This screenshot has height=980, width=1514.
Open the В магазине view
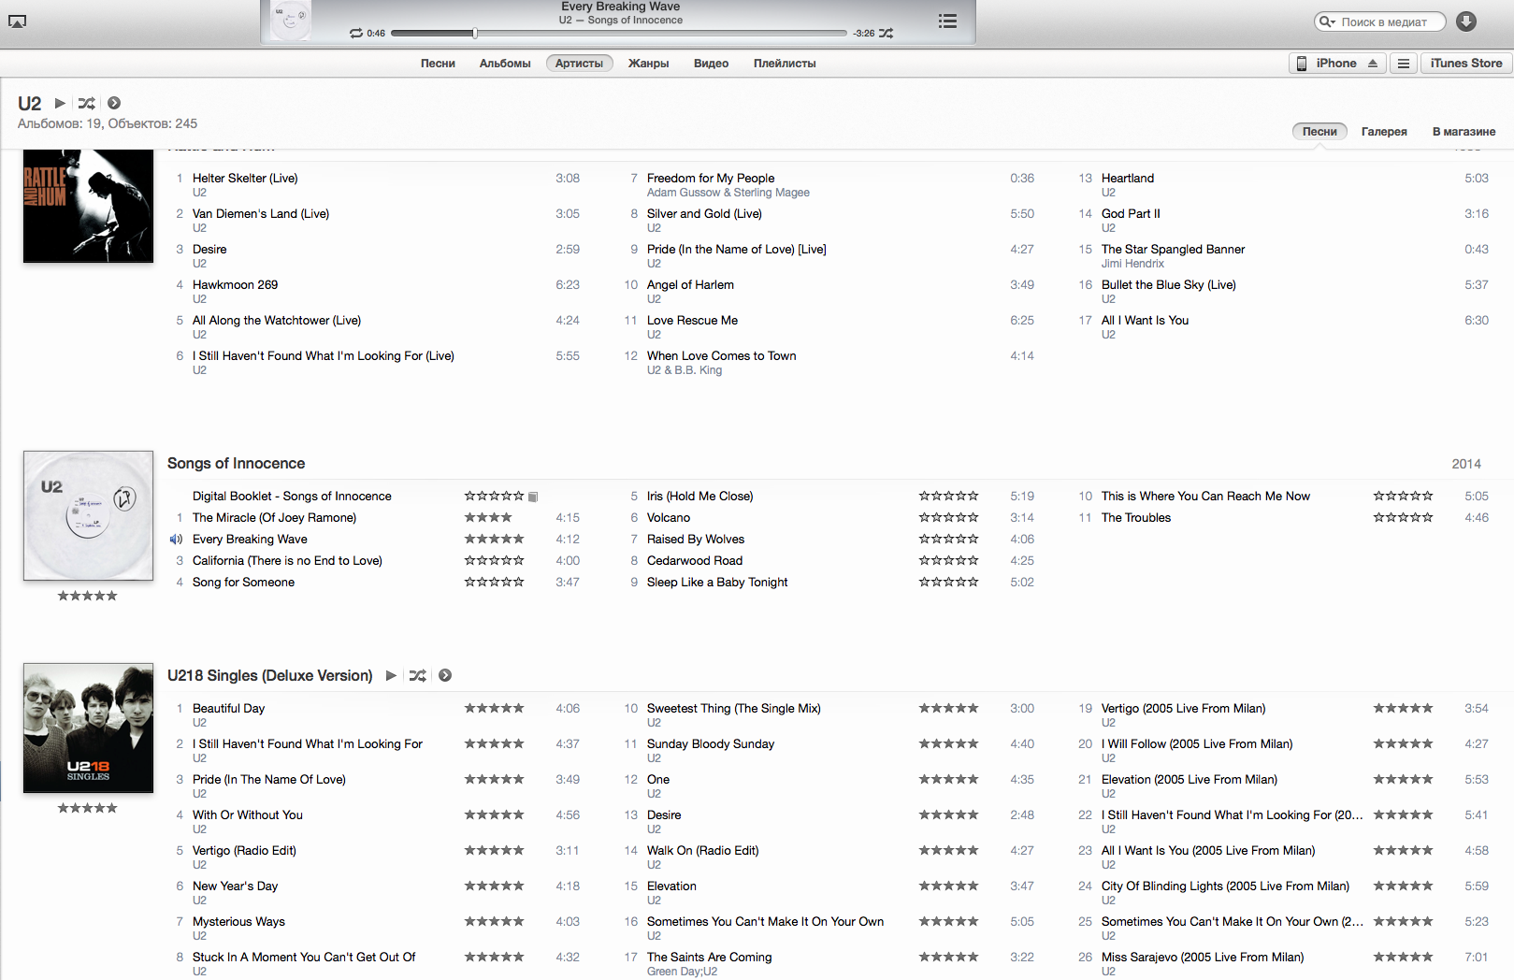1464,132
